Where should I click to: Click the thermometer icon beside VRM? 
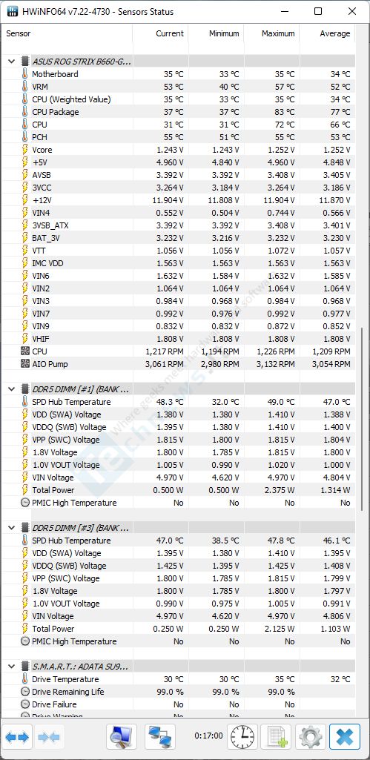click(x=24, y=87)
